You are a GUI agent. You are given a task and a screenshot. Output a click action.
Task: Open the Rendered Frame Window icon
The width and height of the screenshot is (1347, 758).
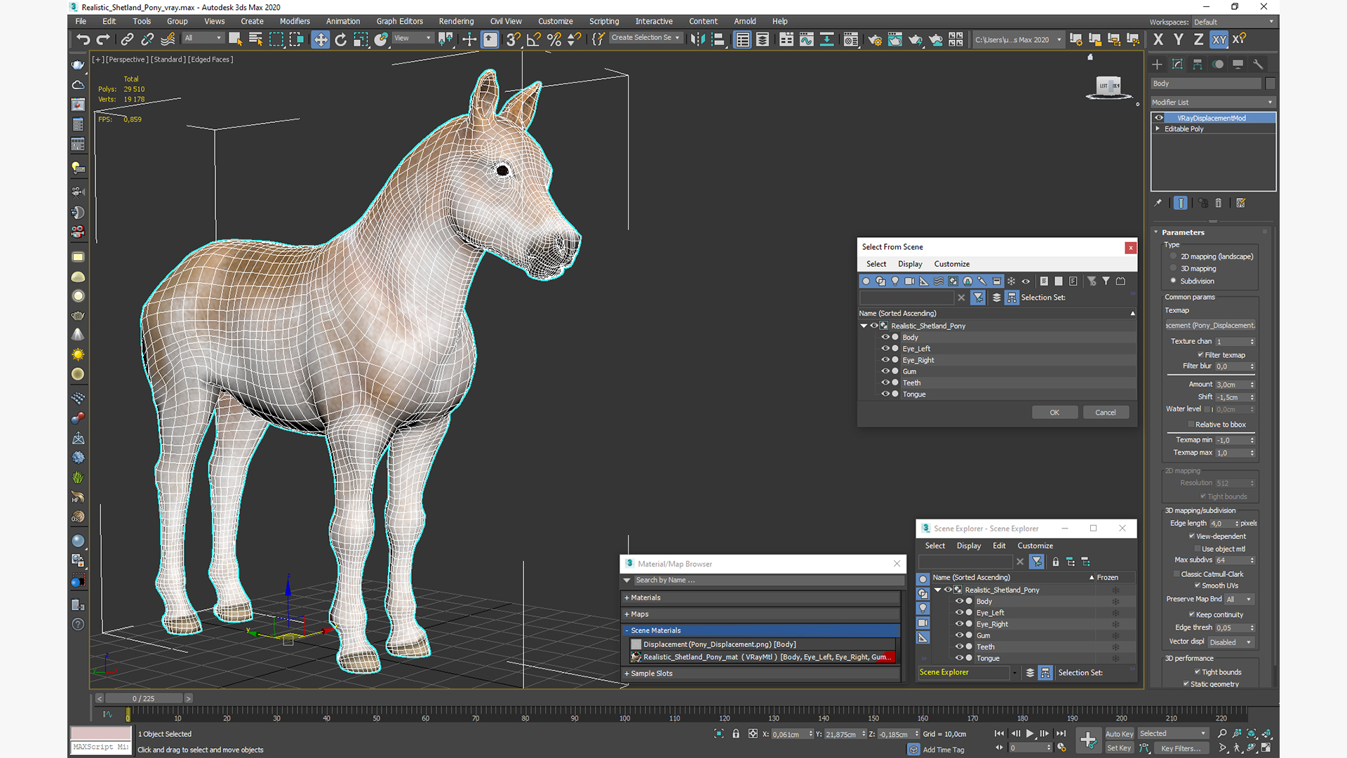pyautogui.click(x=895, y=39)
